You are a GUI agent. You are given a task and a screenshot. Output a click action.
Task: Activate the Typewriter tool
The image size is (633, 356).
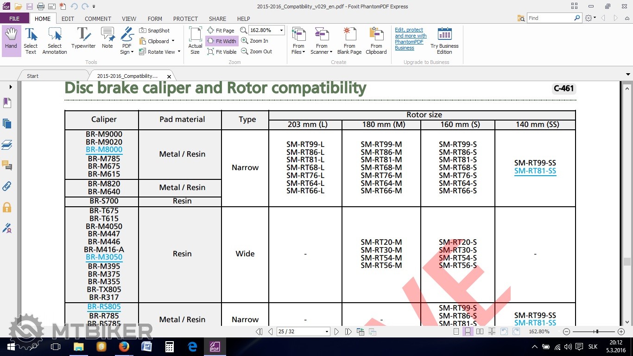(x=83, y=41)
